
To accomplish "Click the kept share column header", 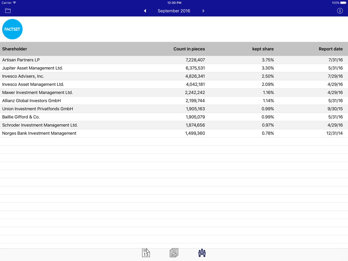I will tap(263, 49).
